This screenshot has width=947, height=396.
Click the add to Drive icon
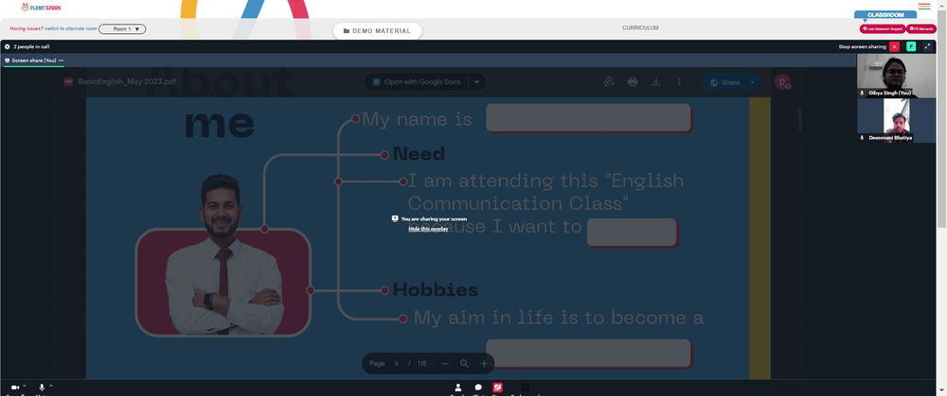pyautogui.click(x=609, y=82)
